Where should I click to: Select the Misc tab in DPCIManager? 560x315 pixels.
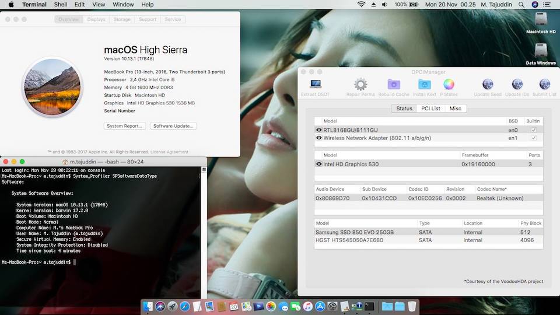[x=455, y=108]
